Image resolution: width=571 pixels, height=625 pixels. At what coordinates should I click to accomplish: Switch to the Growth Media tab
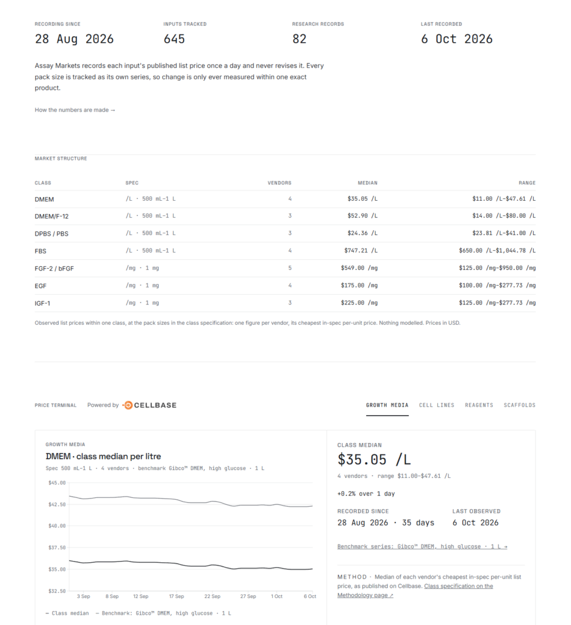click(x=387, y=405)
